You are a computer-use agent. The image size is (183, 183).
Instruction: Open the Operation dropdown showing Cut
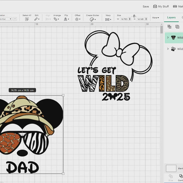6,19
